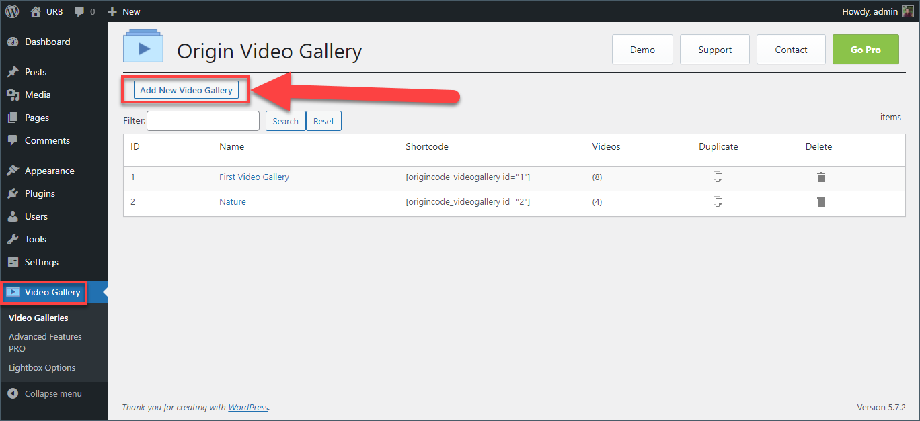Open the Video Galleries submenu
The width and height of the screenshot is (920, 421).
(38, 318)
